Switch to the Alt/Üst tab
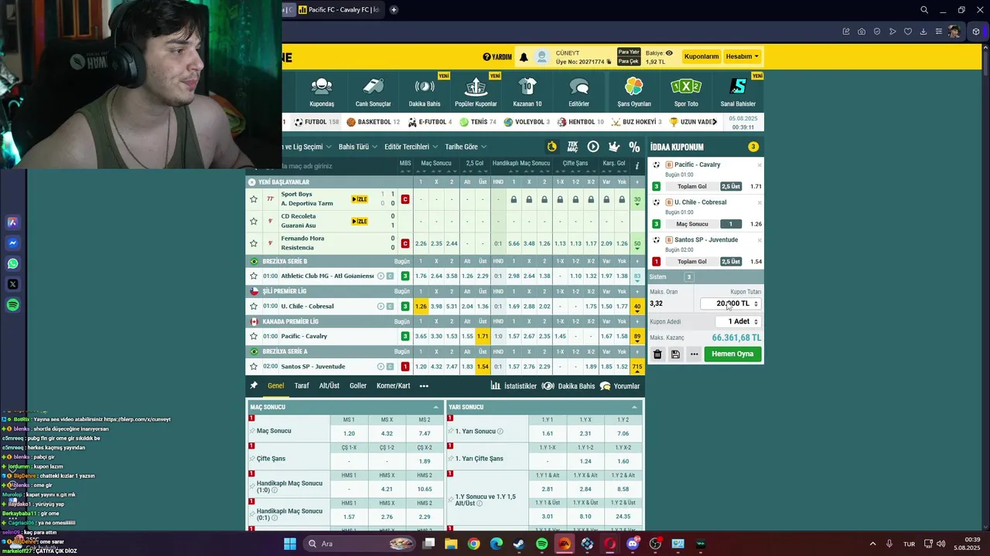 (329, 386)
